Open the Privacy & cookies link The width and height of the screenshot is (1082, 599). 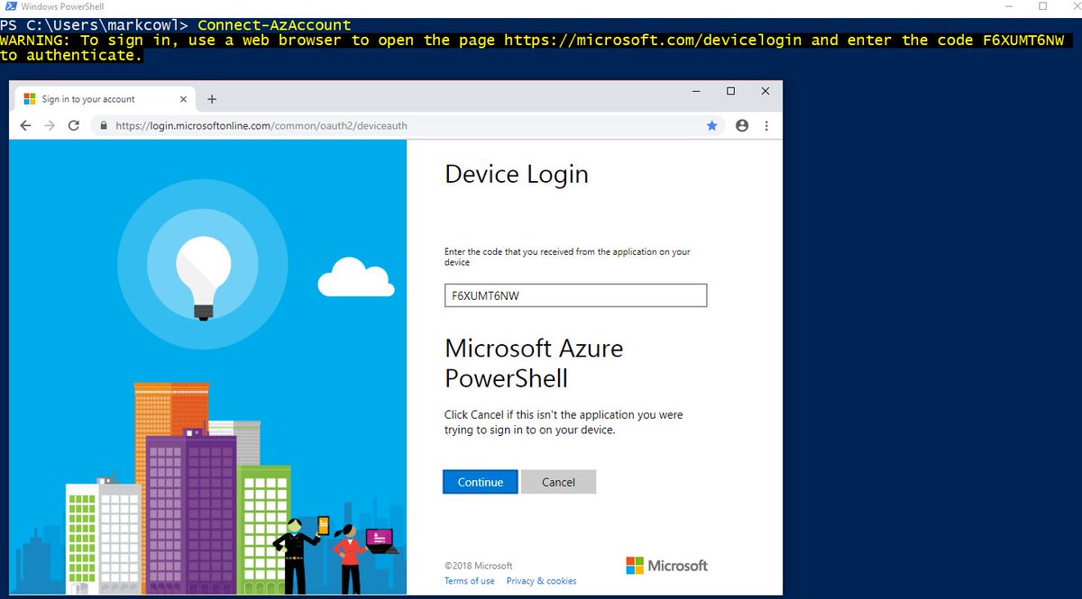(x=541, y=581)
